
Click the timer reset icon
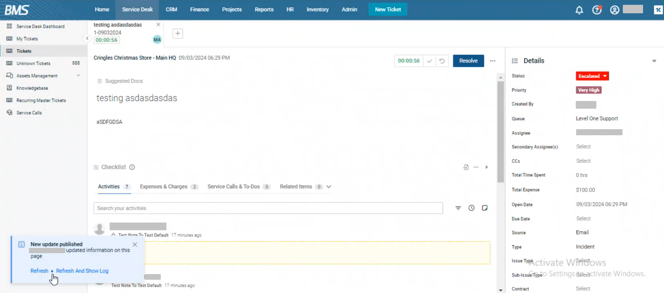(x=442, y=61)
